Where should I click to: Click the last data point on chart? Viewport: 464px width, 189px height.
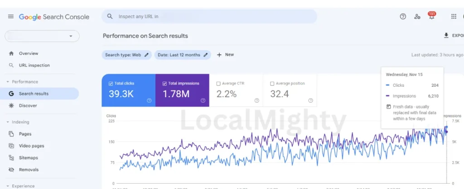tap(446, 127)
